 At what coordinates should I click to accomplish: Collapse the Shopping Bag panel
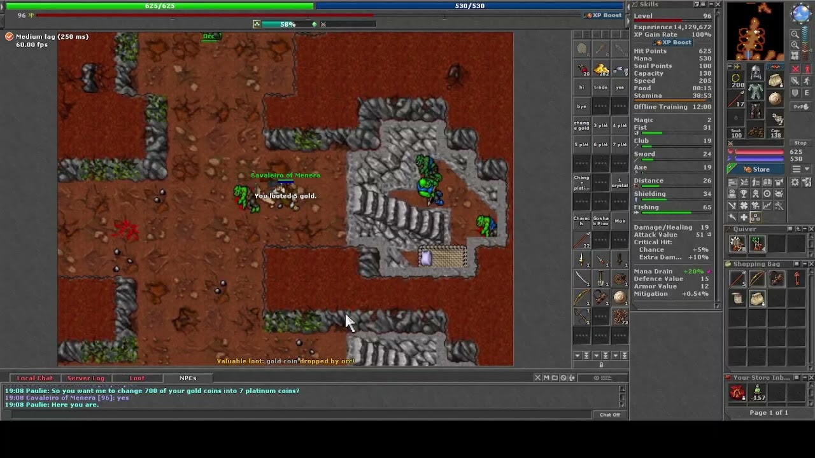pyautogui.click(x=805, y=264)
